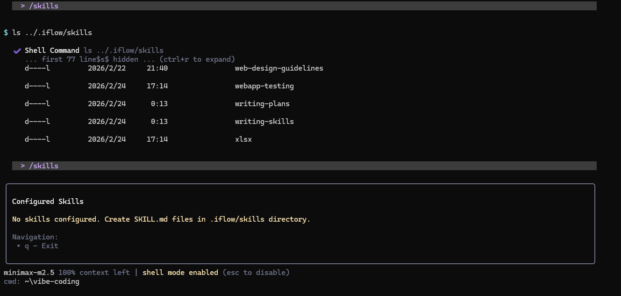Viewport: 621px width, 296px height.
Task: Click the d----l mode of web-design-guidelines
Action: click(x=37, y=68)
